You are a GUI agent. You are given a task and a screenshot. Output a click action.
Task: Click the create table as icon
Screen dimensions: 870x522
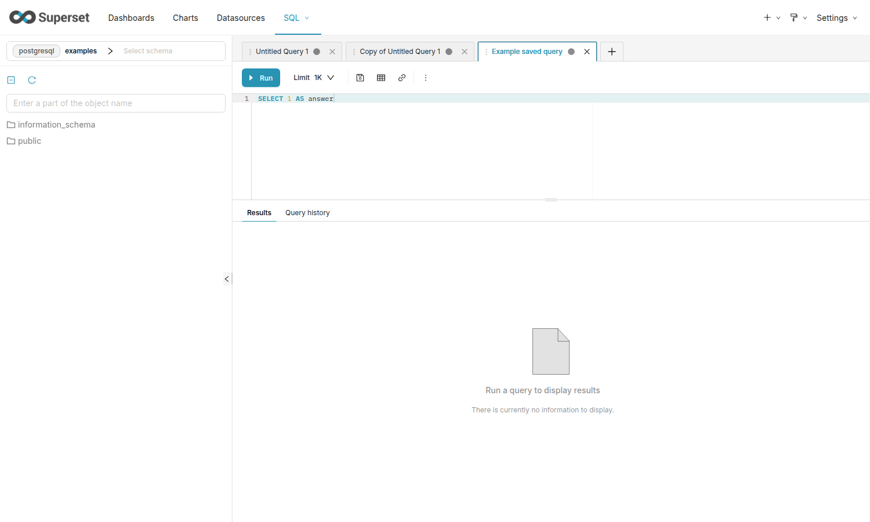click(x=381, y=78)
